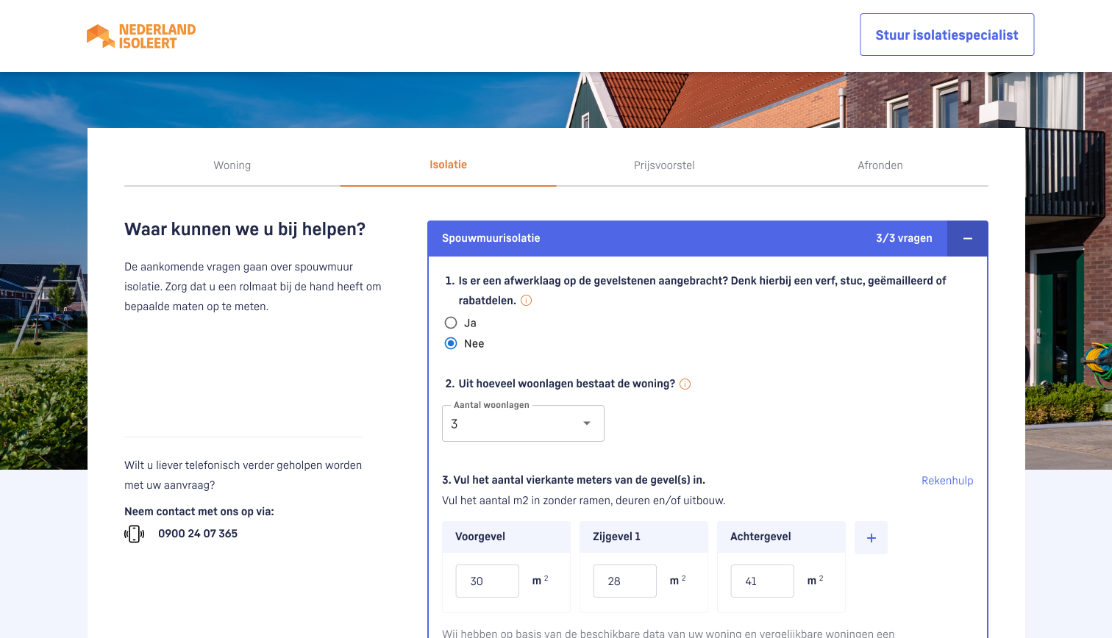1112x638 pixels.
Task: Collapse Spouwmuurisolatie with minus icon
Action: click(x=967, y=239)
